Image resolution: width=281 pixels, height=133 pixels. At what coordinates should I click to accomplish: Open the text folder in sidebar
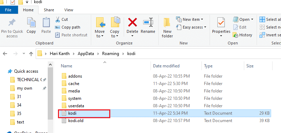(x=17, y=122)
